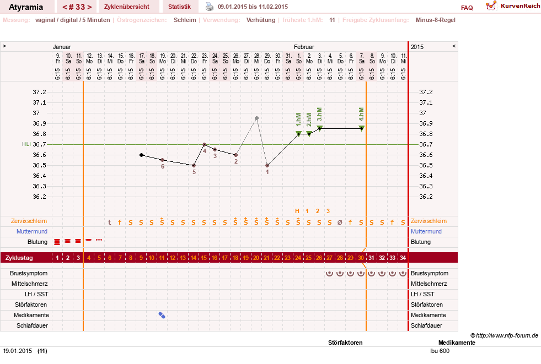The image size is (541, 364).
Task: Click the 4.hM green triangle marker
Action: pos(362,128)
